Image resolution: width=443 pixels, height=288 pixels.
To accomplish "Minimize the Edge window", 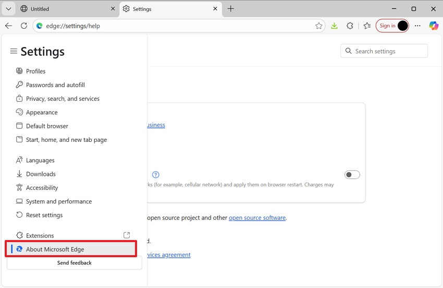I will (x=394, y=9).
